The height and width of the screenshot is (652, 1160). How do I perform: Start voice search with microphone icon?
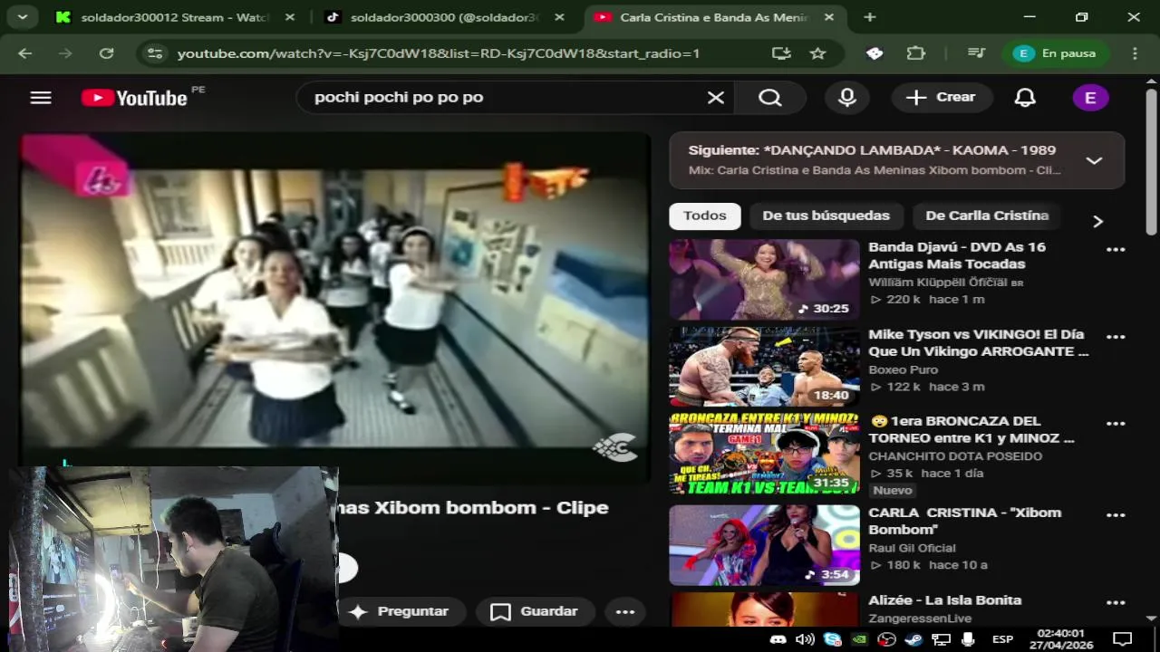pos(847,98)
